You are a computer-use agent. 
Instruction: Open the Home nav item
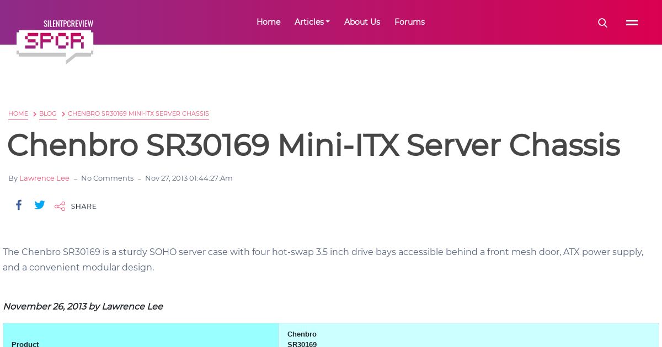tap(269, 22)
